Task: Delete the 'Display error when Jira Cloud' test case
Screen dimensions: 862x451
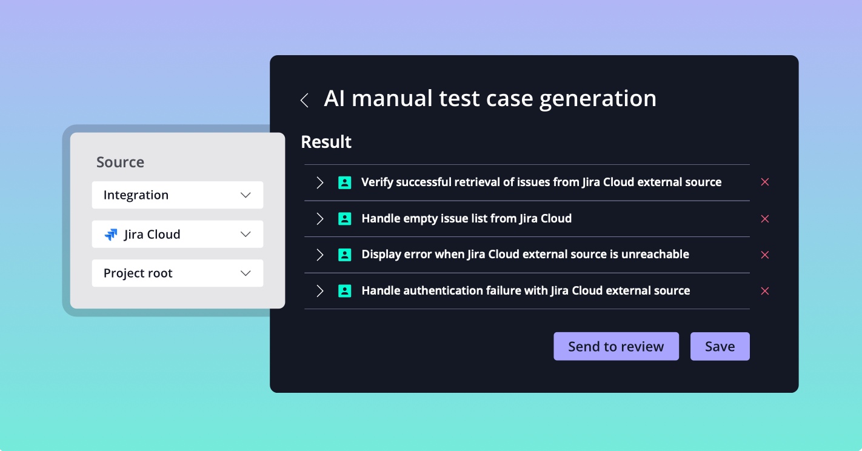Action: pos(764,255)
